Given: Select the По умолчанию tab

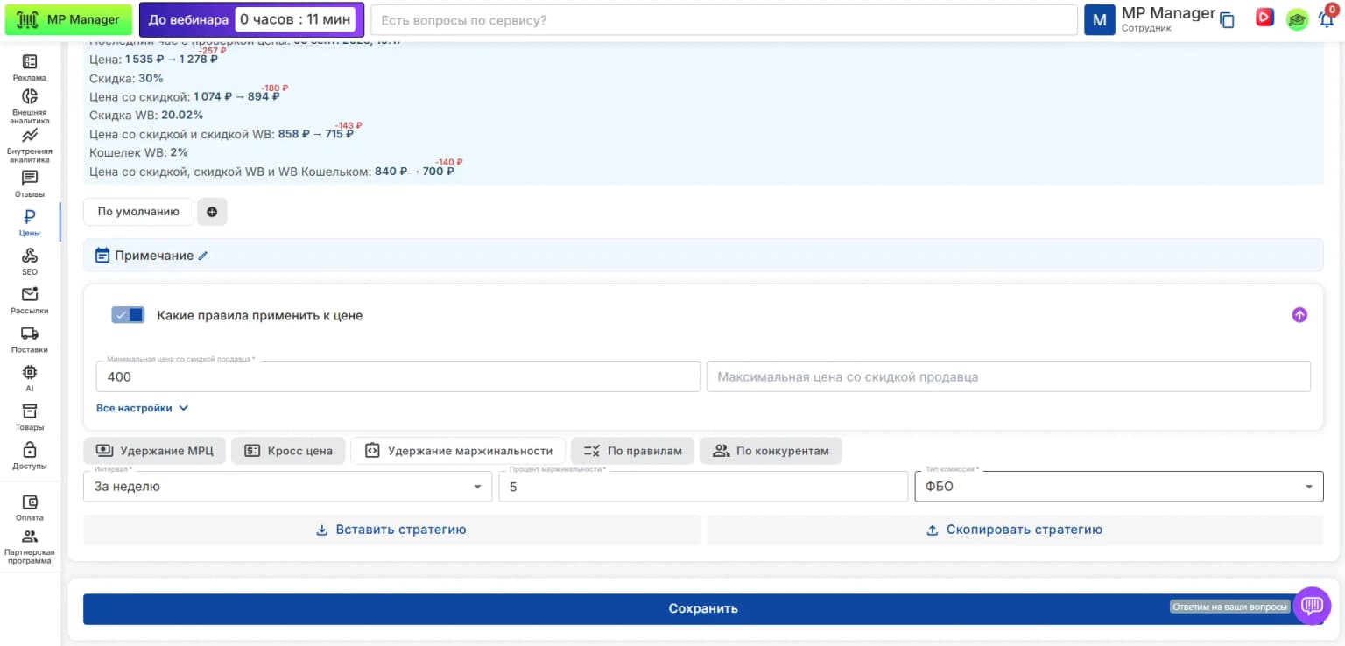Looking at the screenshot, I should 138,212.
